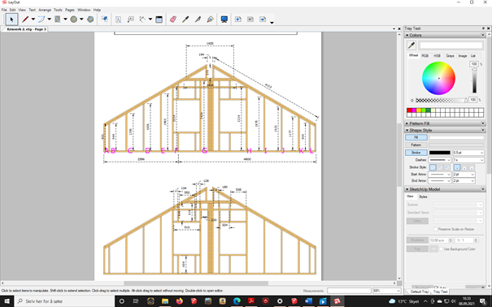Click the Measurements input field
The width and height of the screenshot is (492, 307).
click(349, 291)
